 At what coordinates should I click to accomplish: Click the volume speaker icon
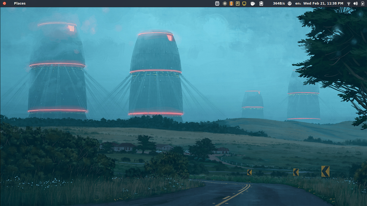pyautogui.click(x=356, y=3)
